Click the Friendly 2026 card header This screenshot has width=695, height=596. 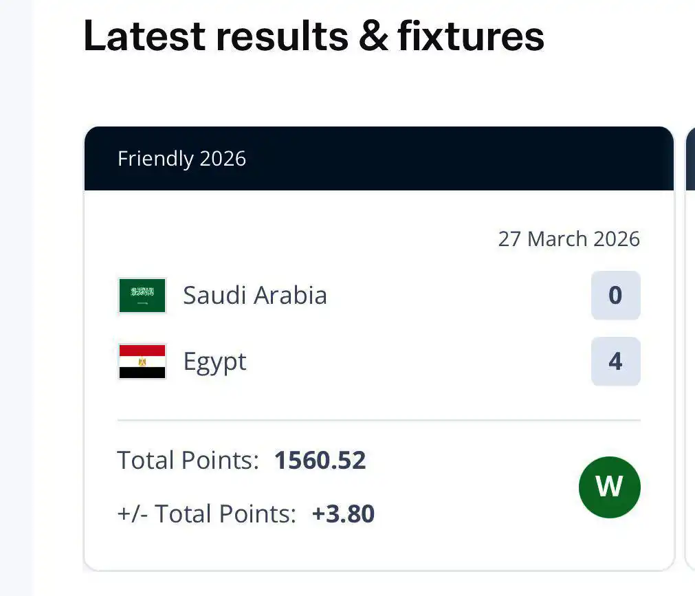pyautogui.click(x=378, y=157)
